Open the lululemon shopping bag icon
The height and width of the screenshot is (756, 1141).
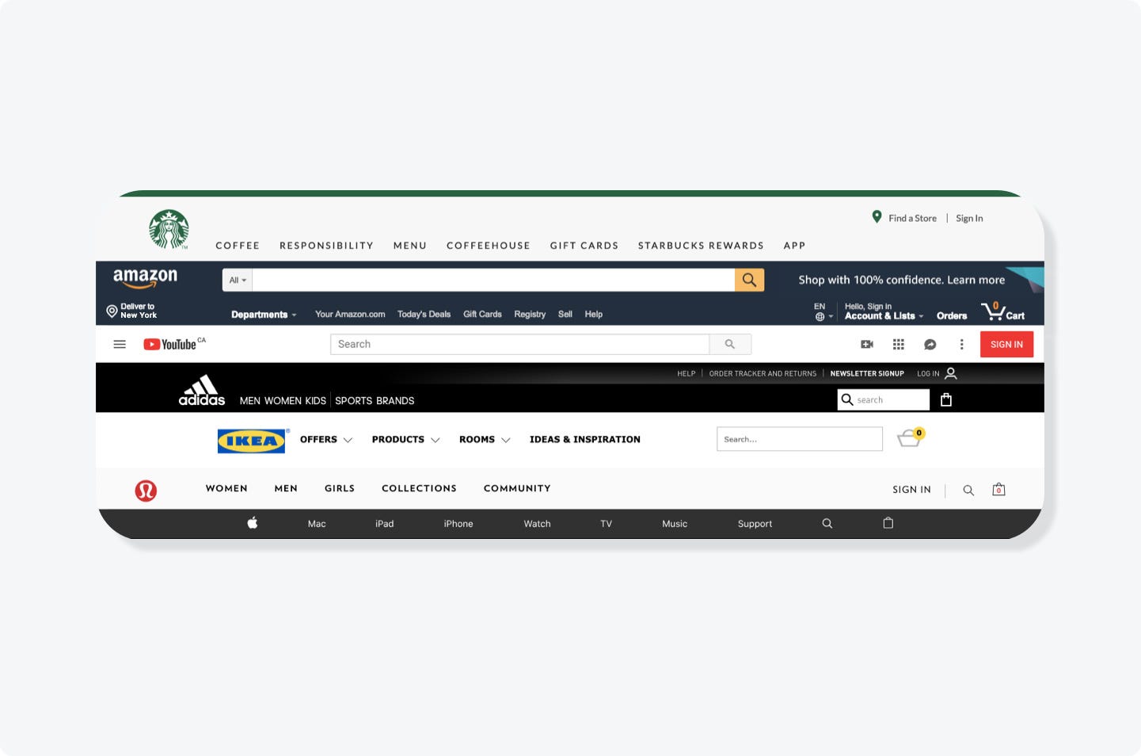[999, 490]
